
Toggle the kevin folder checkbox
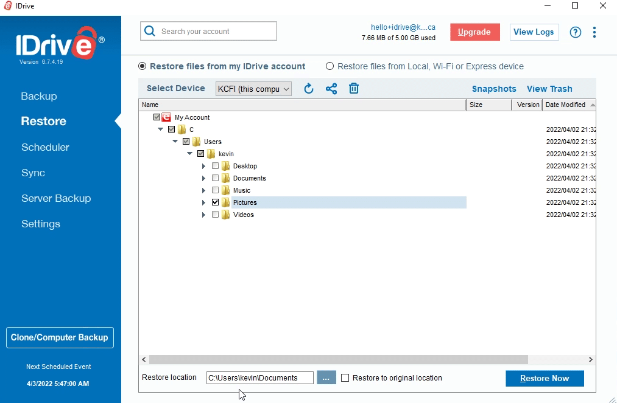[x=200, y=154]
